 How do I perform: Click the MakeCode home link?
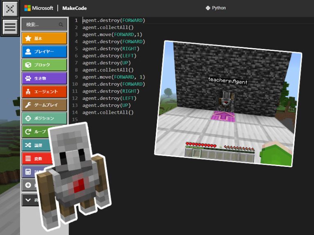coord(74,8)
